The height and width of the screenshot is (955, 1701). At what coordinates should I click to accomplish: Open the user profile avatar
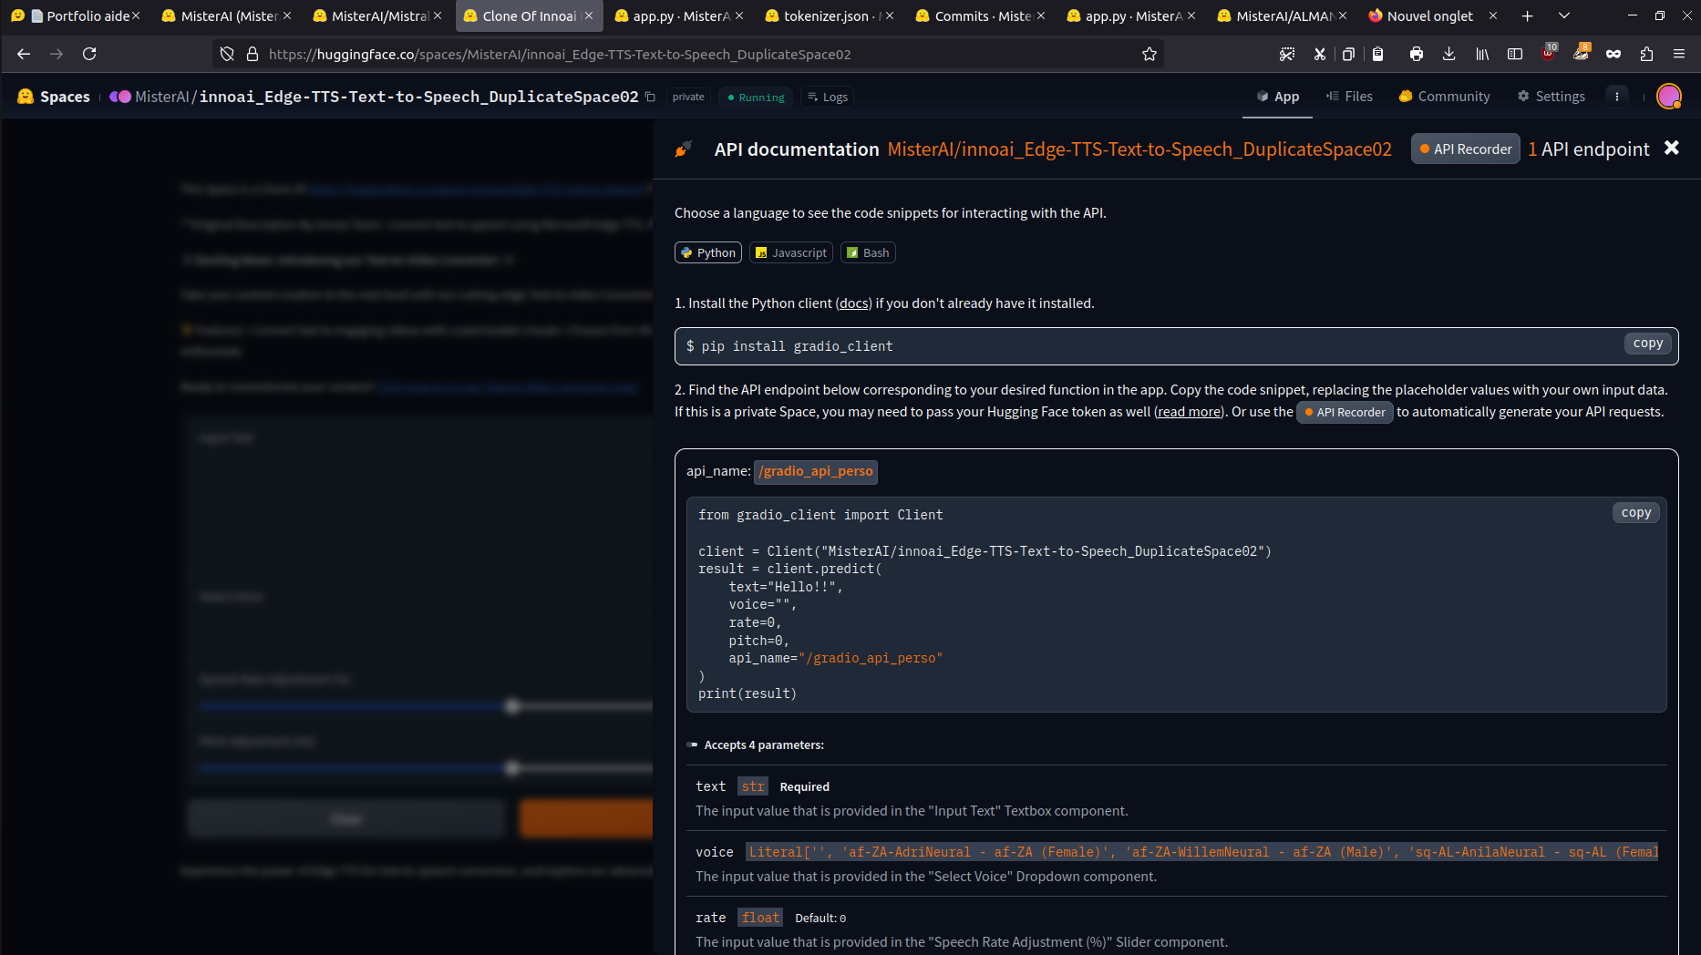1669,96
